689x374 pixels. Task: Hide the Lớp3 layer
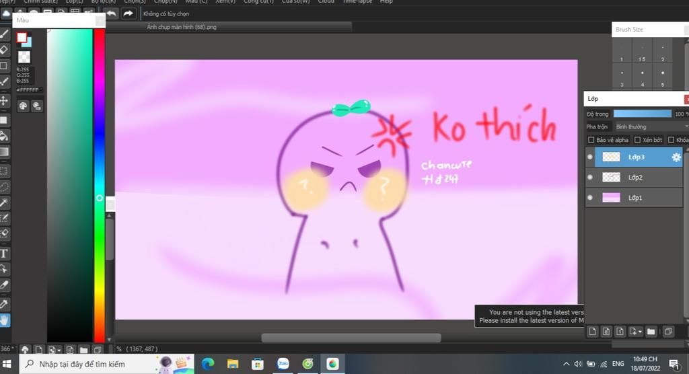click(x=590, y=157)
